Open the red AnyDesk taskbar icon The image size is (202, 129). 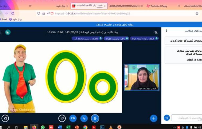pos(51,127)
